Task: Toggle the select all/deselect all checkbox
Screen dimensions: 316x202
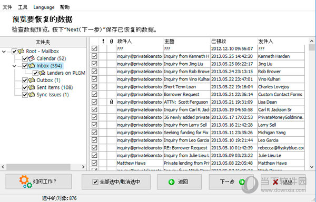Action: coord(95,182)
